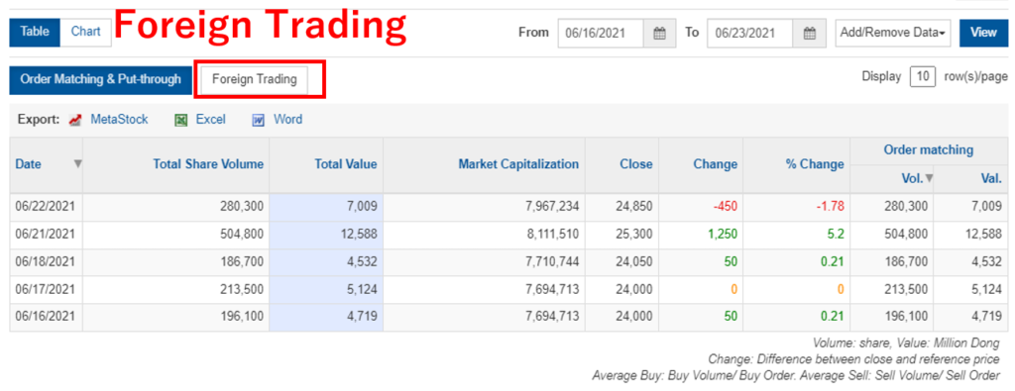Select the 06/16/2021 date cell
This screenshot has height=391, width=1015.
(x=46, y=318)
